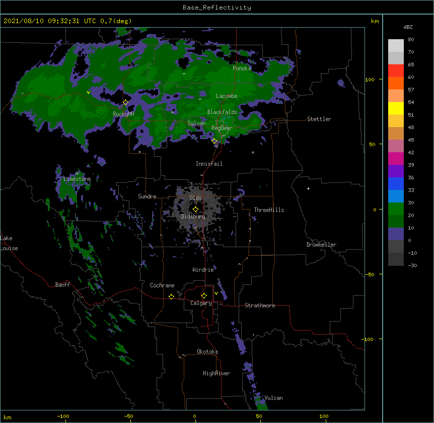
Task: Select the Calgary city label
Action: click(x=201, y=303)
